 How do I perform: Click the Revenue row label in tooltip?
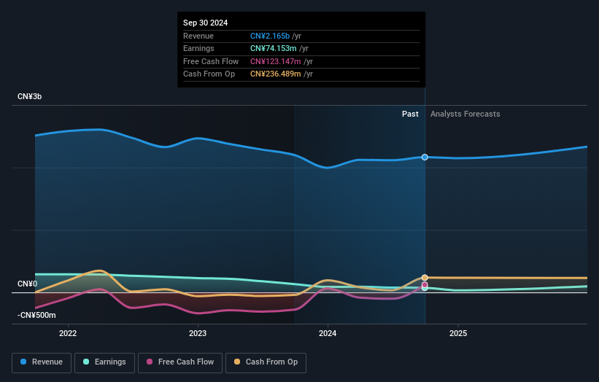pyautogui.click(x=198, y=36)
